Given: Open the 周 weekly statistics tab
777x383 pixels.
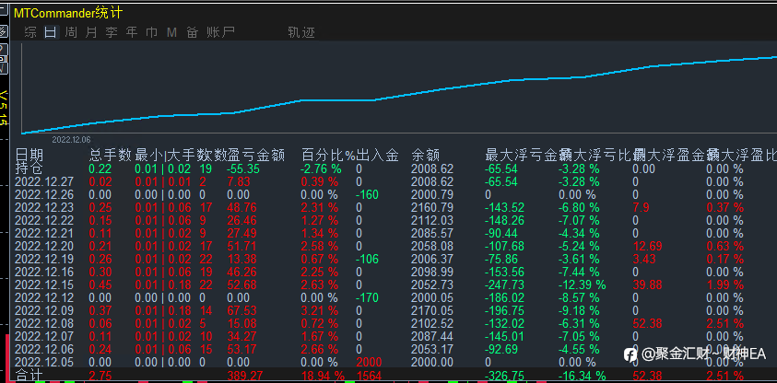Looking at the screenshot, I should tap(71, 32).
